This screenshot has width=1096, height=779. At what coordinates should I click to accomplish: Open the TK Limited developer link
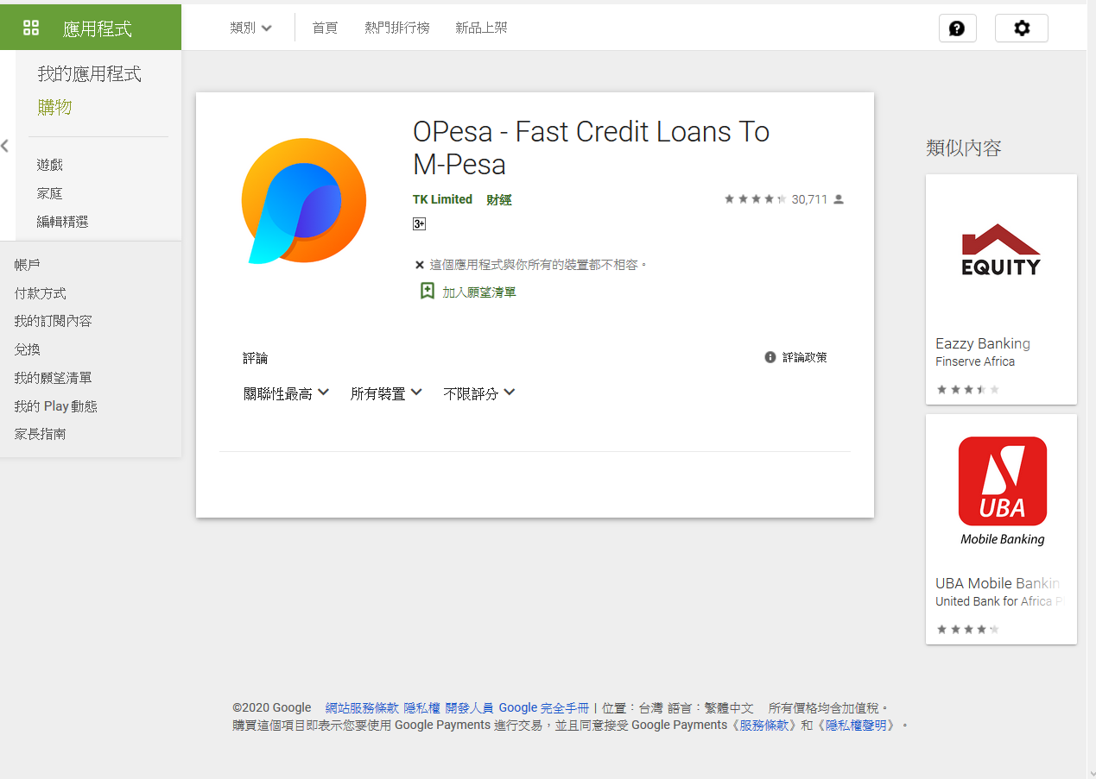click(442, 199)
